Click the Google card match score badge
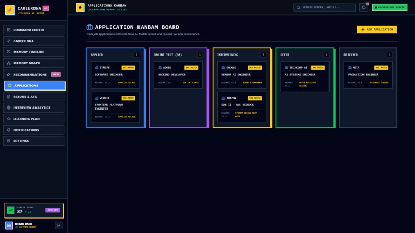Screen dimensions: 415x233 coord(254,68)
